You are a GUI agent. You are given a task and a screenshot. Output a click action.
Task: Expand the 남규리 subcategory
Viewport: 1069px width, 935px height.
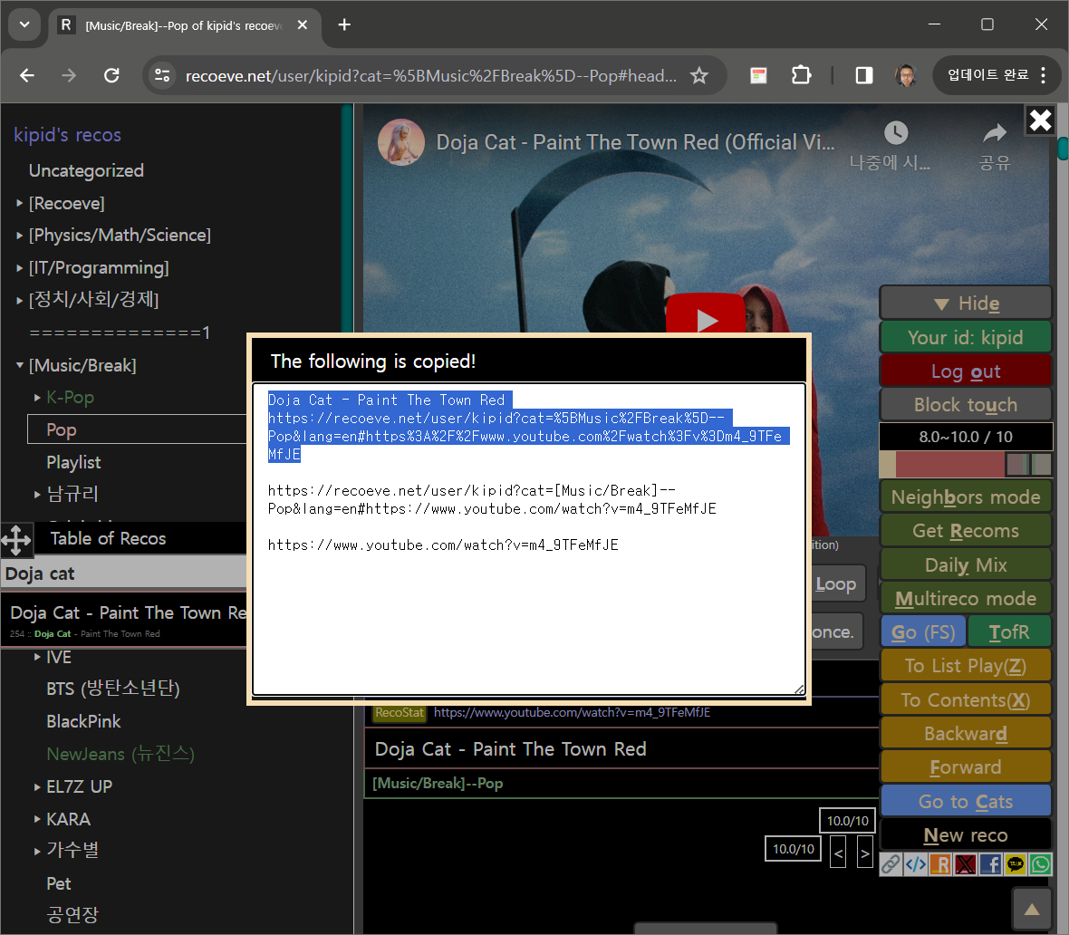37,494
